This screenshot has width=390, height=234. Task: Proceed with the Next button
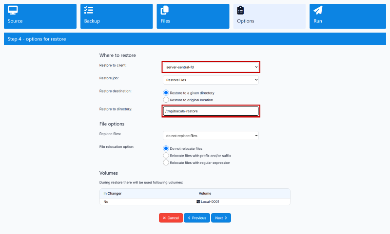click(x=221, y=218)
